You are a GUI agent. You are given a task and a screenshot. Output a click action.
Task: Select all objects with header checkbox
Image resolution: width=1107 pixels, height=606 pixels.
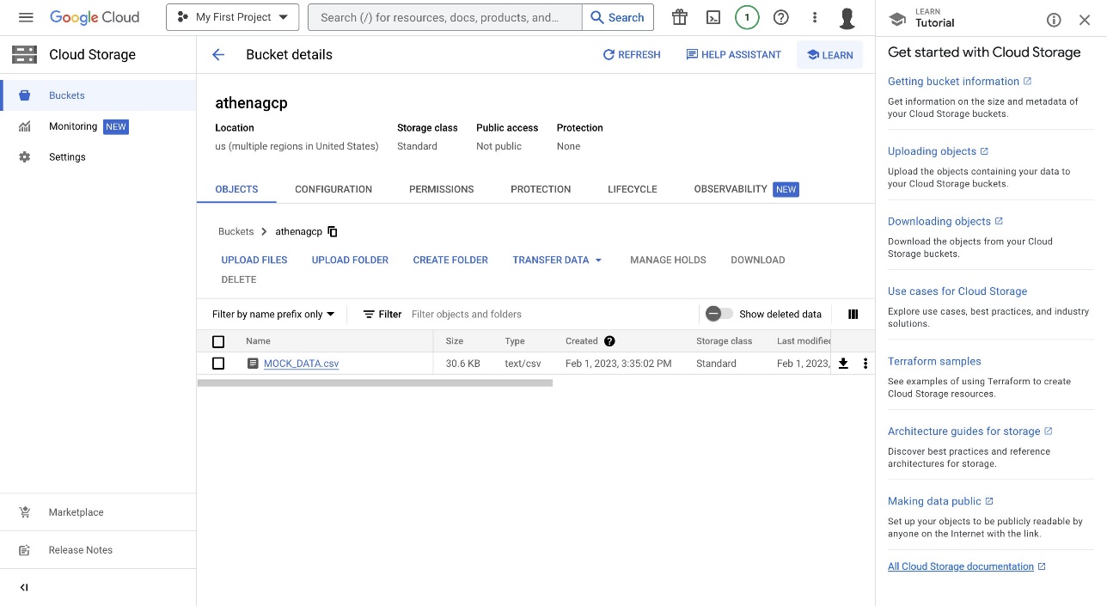pos(218,341)
